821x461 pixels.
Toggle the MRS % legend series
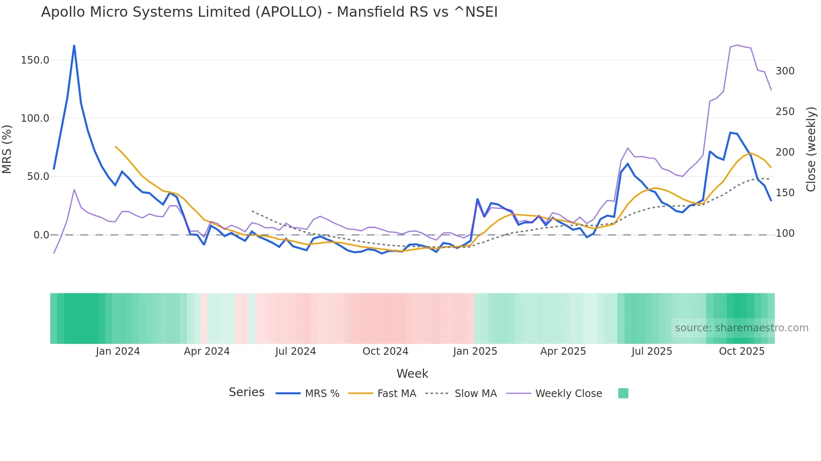[x=307, y=394]
